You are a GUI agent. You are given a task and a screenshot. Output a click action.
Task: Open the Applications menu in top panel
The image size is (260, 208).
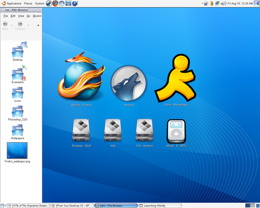coord(14,3)
